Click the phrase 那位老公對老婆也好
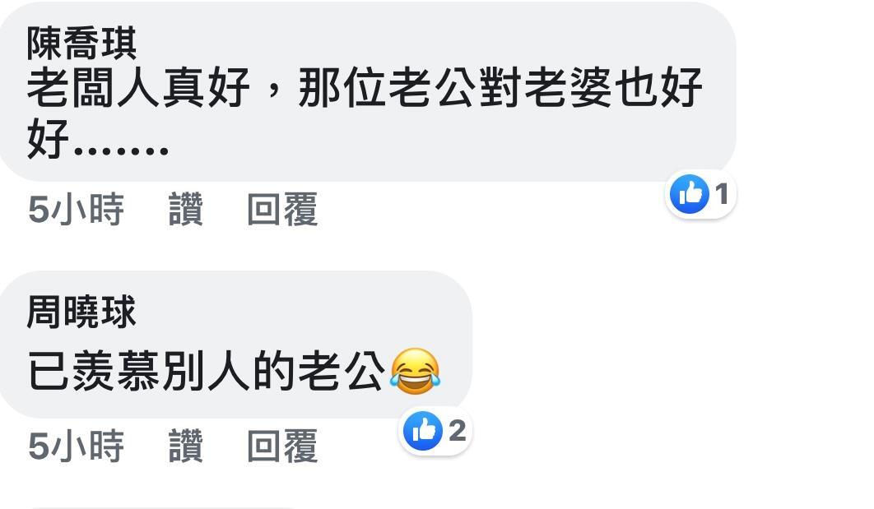This screenshot has height=509, width=874. [500, 87]
